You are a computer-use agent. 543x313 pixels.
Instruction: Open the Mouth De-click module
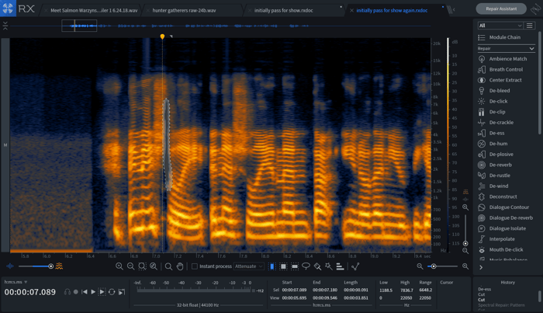(x=506, y=249)
